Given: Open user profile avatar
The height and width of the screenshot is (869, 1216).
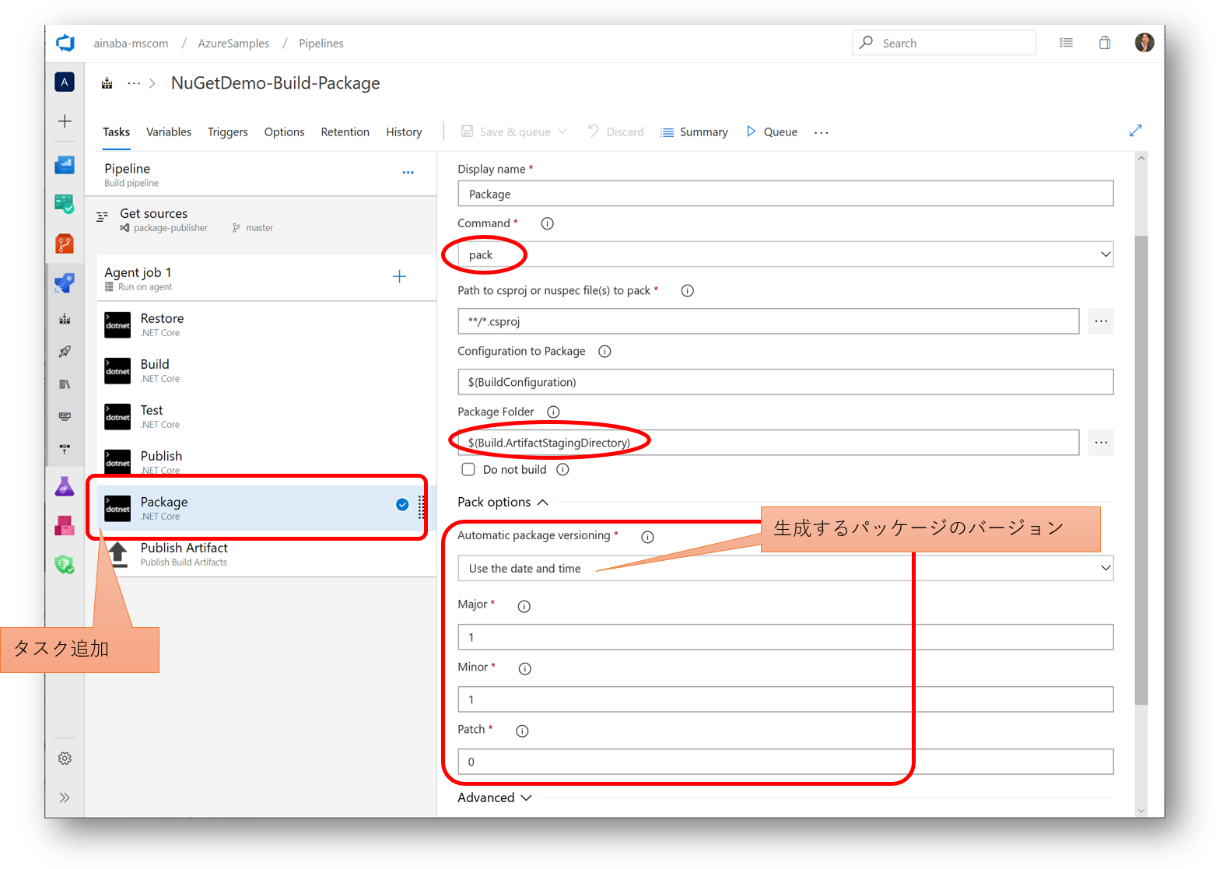Looking at the screenshot, I should tap(1144, 43).
